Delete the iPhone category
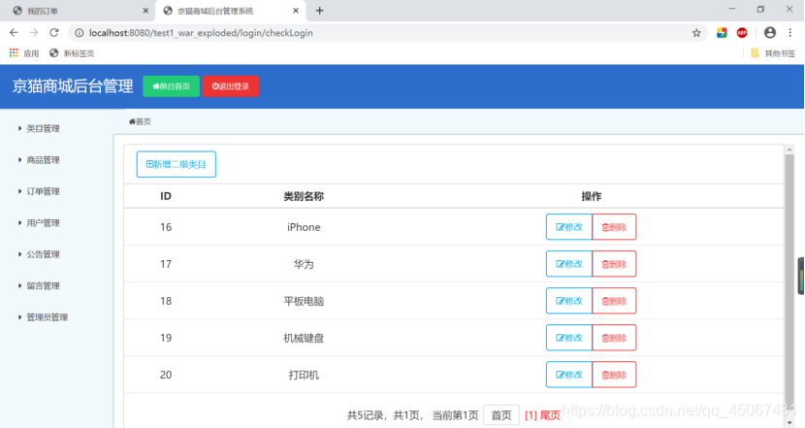 [x=614, y=227]
